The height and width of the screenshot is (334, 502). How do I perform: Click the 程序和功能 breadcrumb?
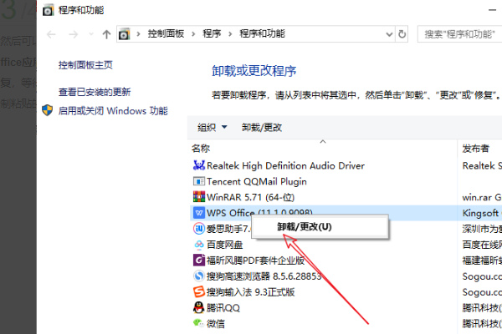click(x=262, y=33)
